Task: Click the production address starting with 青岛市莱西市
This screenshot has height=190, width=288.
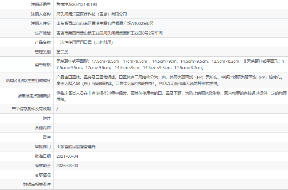Action: (109, 33)
